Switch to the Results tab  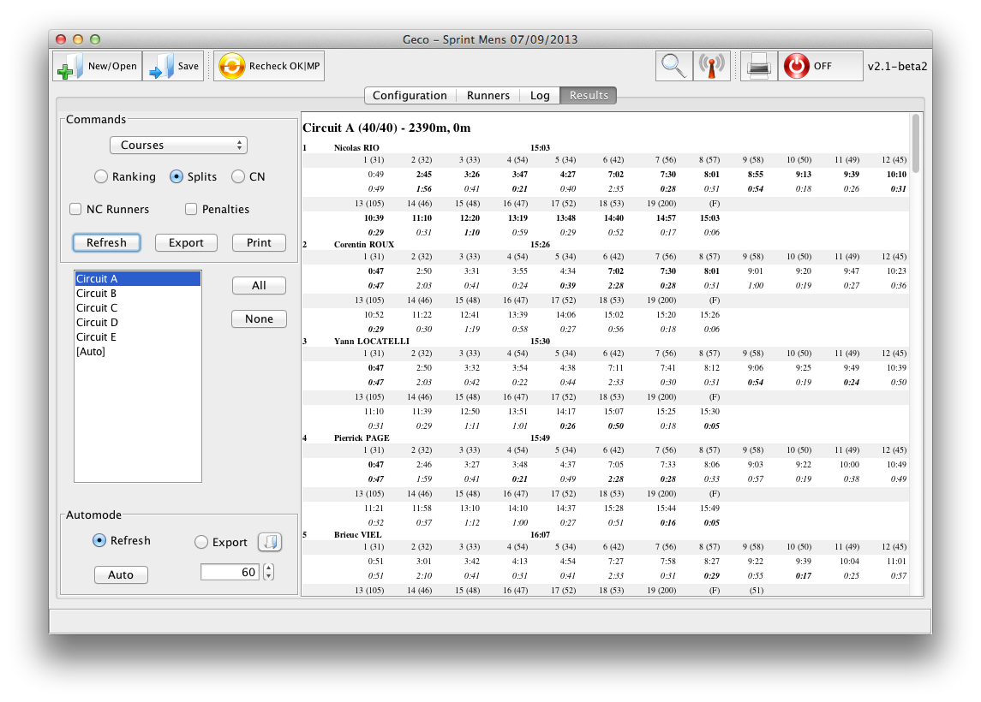[589, 96]
